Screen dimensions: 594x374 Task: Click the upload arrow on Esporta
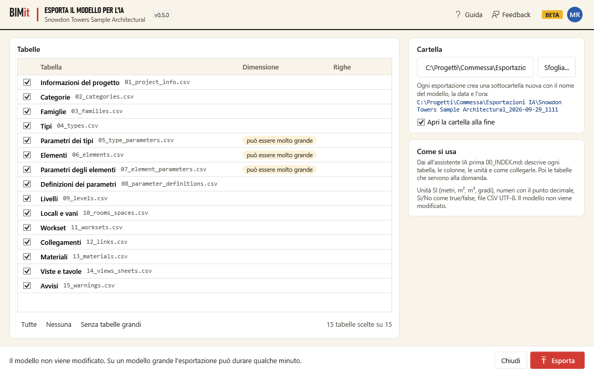[544, 361]
